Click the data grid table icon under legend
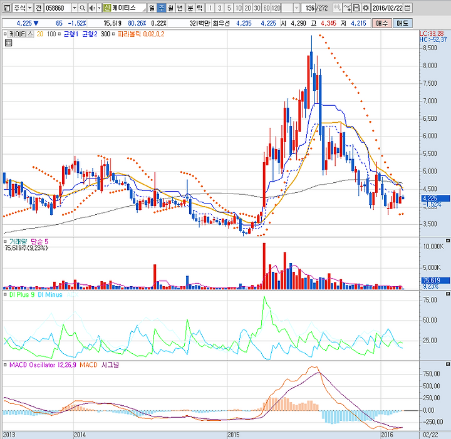451x439 pixels. coord(8,43)
